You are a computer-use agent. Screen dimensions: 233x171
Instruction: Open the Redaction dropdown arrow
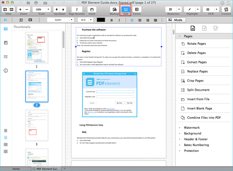179,10
